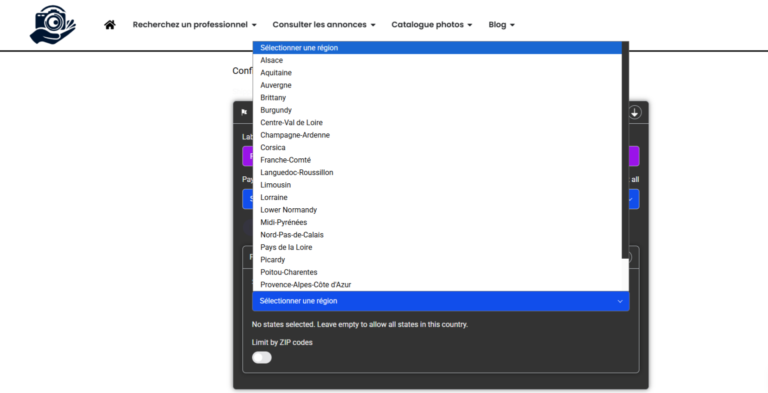768x393 pixels.
Task: Open the Catalogue photos menu
Action: click(x=431, y=24)
